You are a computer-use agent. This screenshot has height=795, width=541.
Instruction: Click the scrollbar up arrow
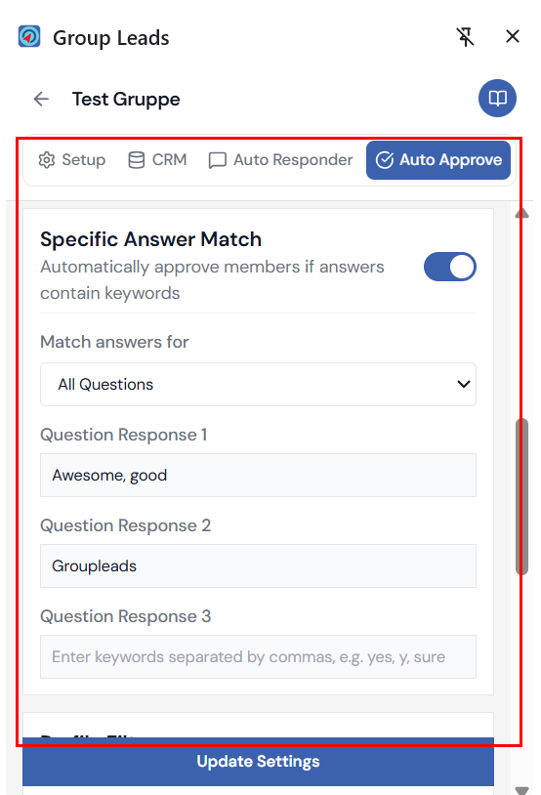(521, 214)
